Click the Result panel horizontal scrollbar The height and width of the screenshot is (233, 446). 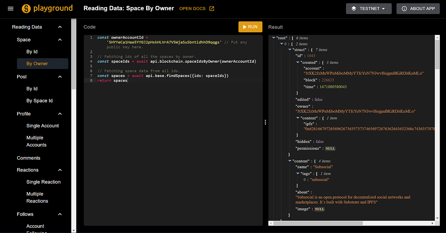tap(318, 223)
